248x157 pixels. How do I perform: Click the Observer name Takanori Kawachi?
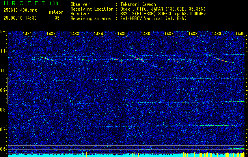(139, 4)
